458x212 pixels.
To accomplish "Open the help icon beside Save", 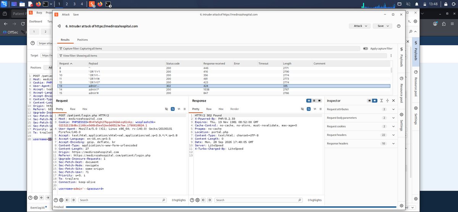I will pyautogui.click(x=398, y=26).
